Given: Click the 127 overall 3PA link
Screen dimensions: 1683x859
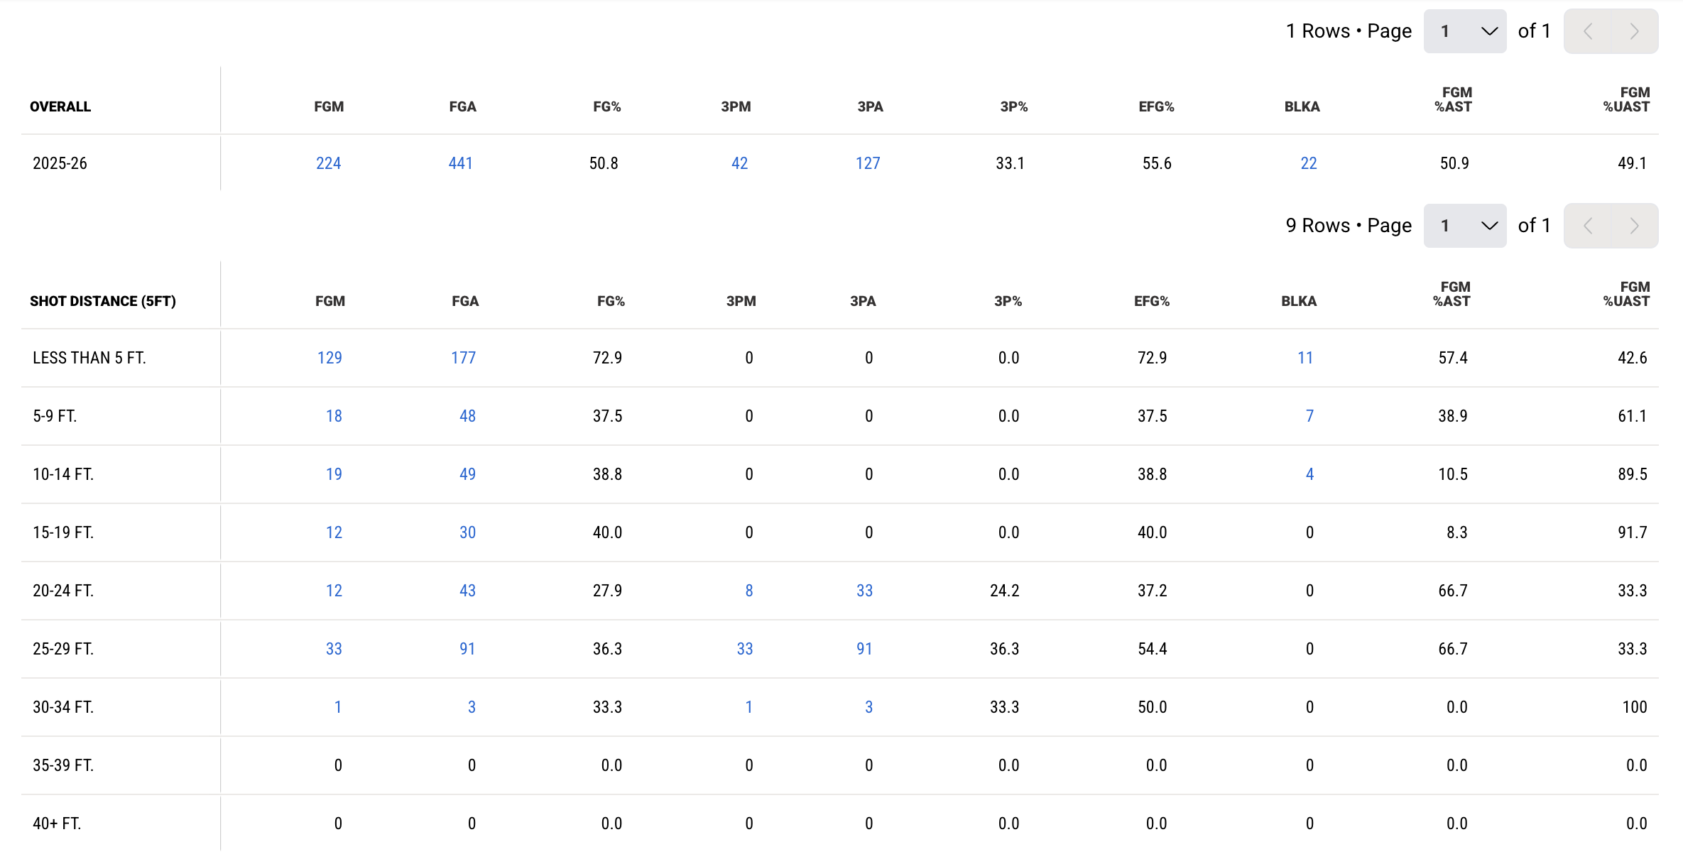Looking at the screenshot, I should [x=867, y=163].
